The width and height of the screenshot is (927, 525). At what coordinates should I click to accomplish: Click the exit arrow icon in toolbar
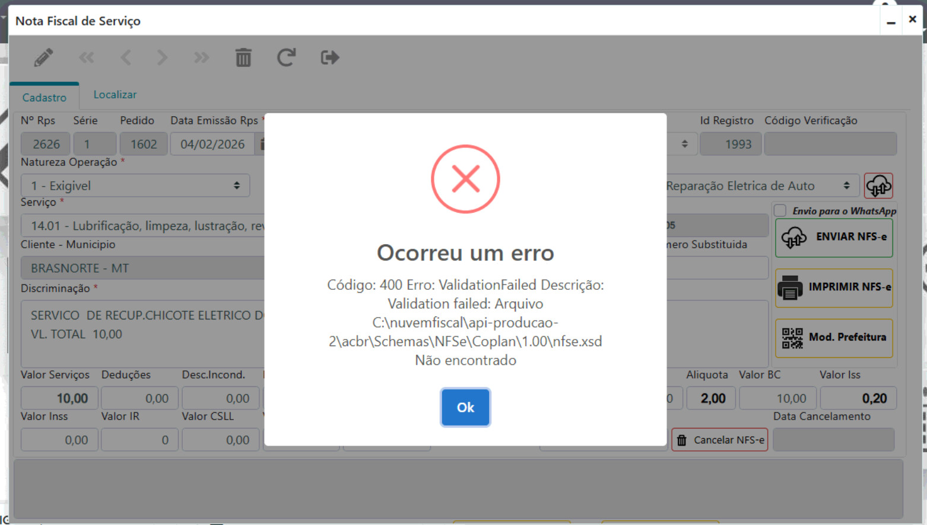(x=330, y=57)
